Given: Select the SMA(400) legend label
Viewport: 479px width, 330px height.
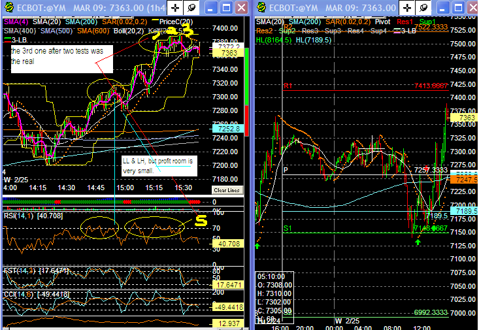Looking at the screenshot, I should (20, 31).
